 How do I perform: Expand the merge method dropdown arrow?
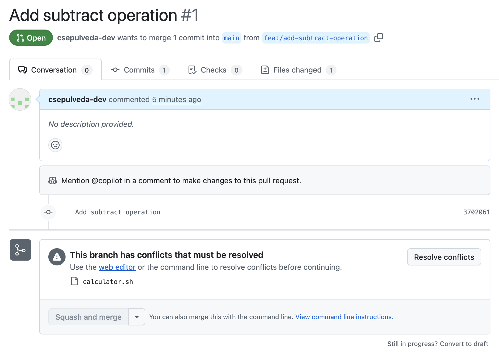click(137, 317)
